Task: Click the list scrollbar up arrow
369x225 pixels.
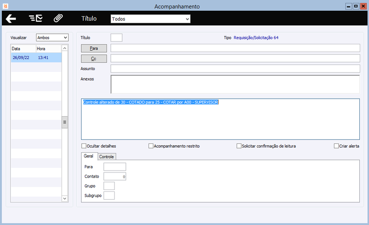Action: click(x=65, y=48)
